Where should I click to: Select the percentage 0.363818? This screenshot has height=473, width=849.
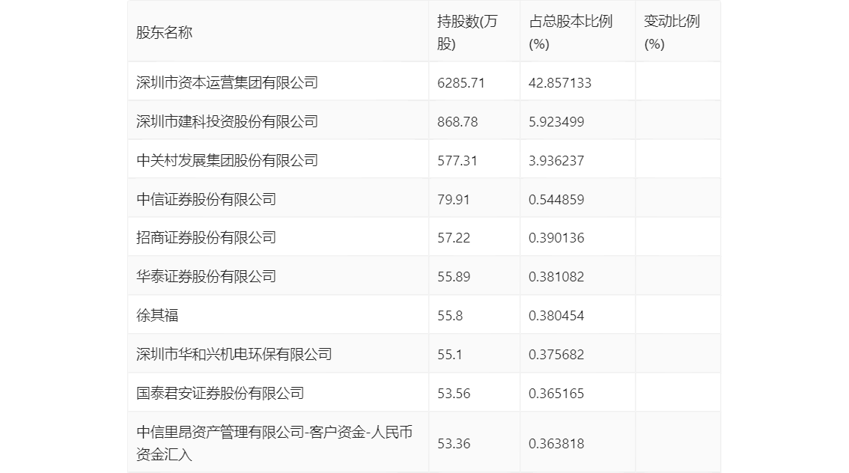[556, 444]
